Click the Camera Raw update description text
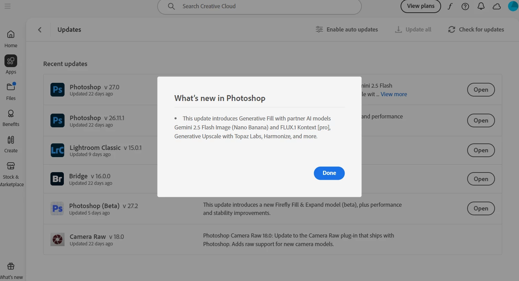Viewport: 519px width, 281px height. tap(299, 240)
